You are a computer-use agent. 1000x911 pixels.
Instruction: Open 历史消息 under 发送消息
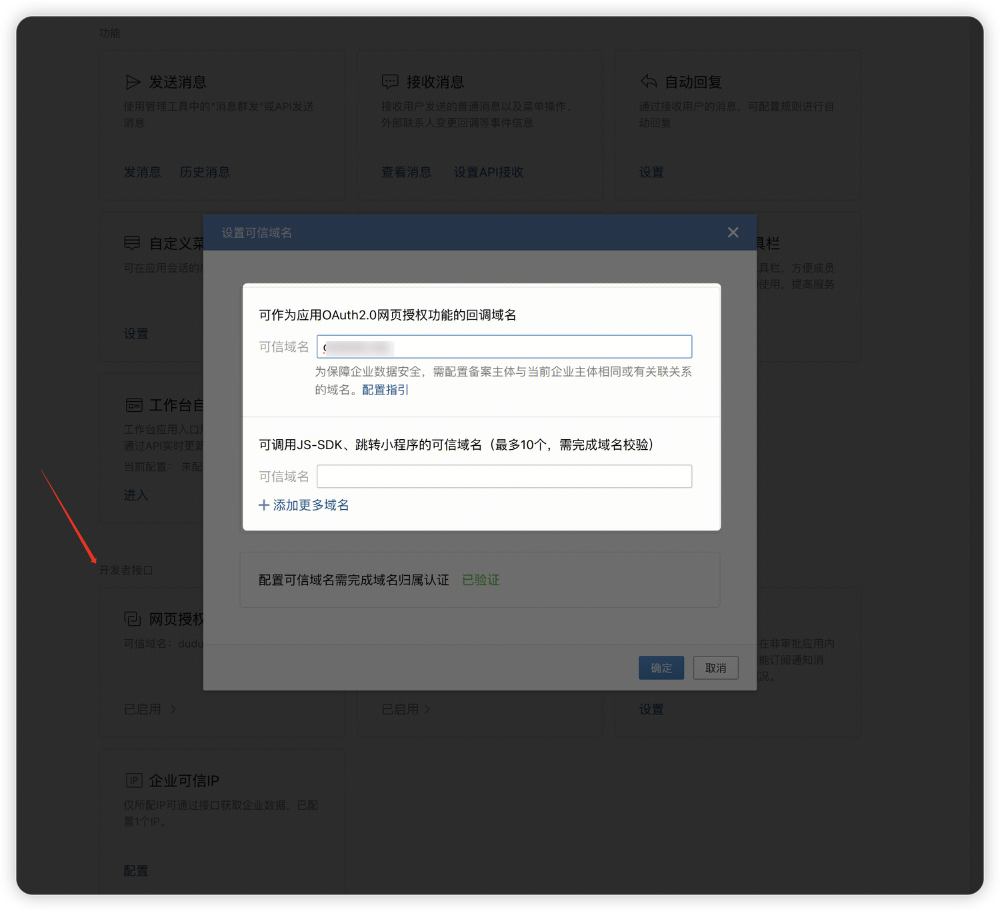point(205,172)
